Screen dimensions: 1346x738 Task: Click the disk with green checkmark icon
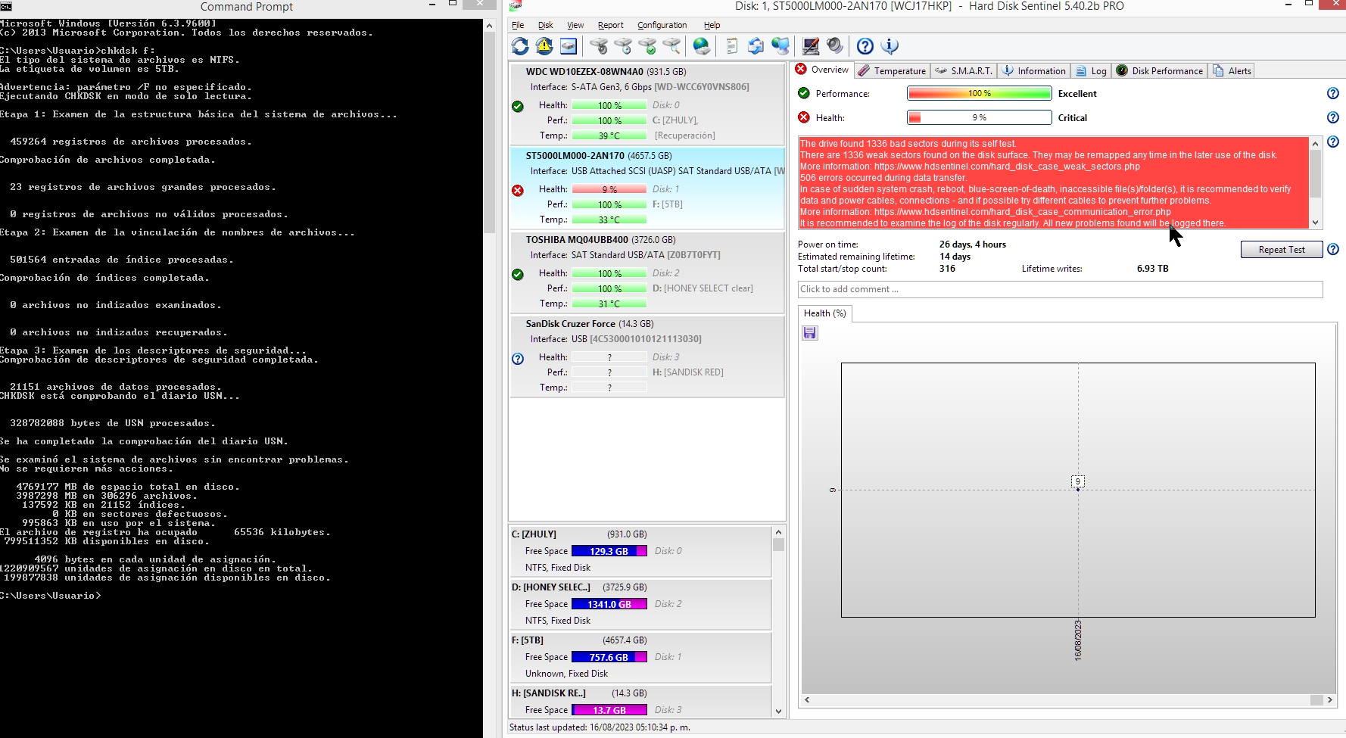click(647, 46)
